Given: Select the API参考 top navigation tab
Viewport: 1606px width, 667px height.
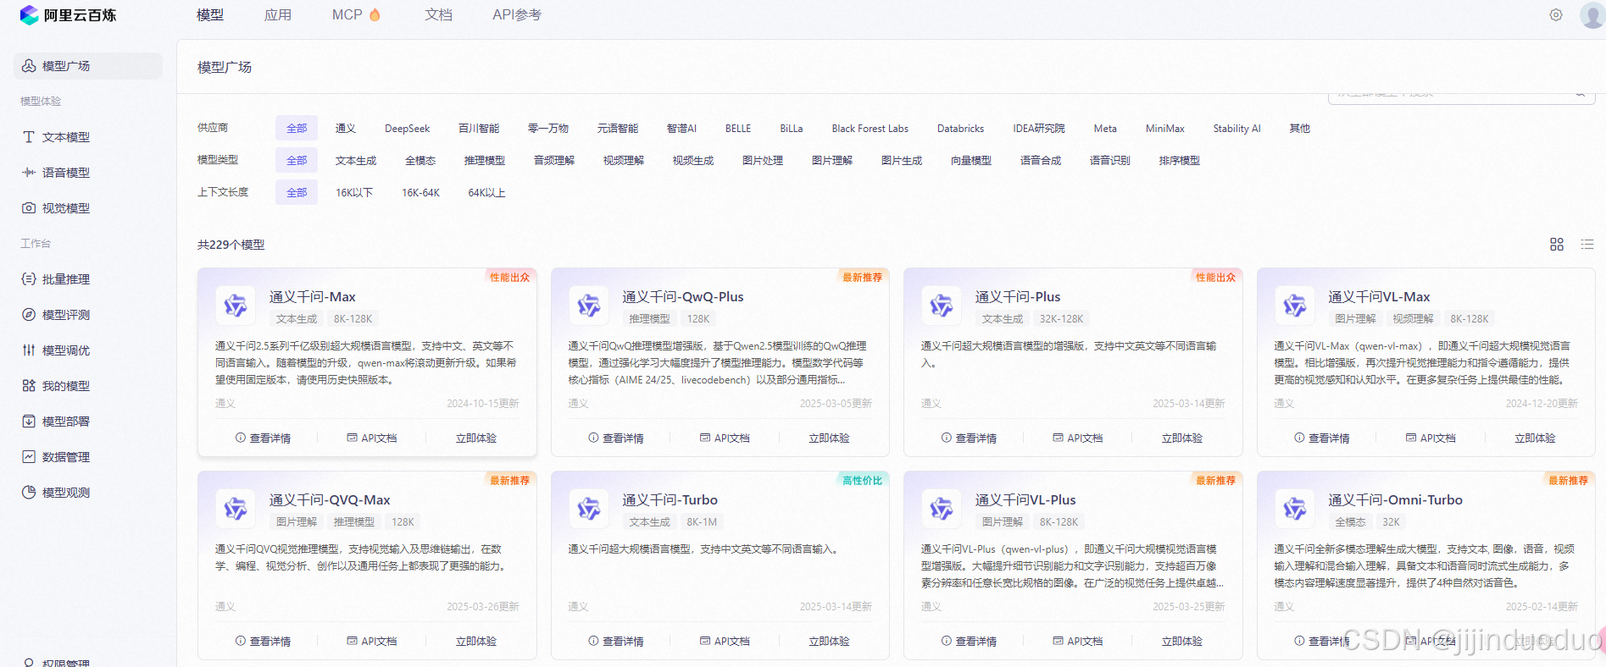Looking at the screenshot, I should pyautogui.click(x=517, y=15).
